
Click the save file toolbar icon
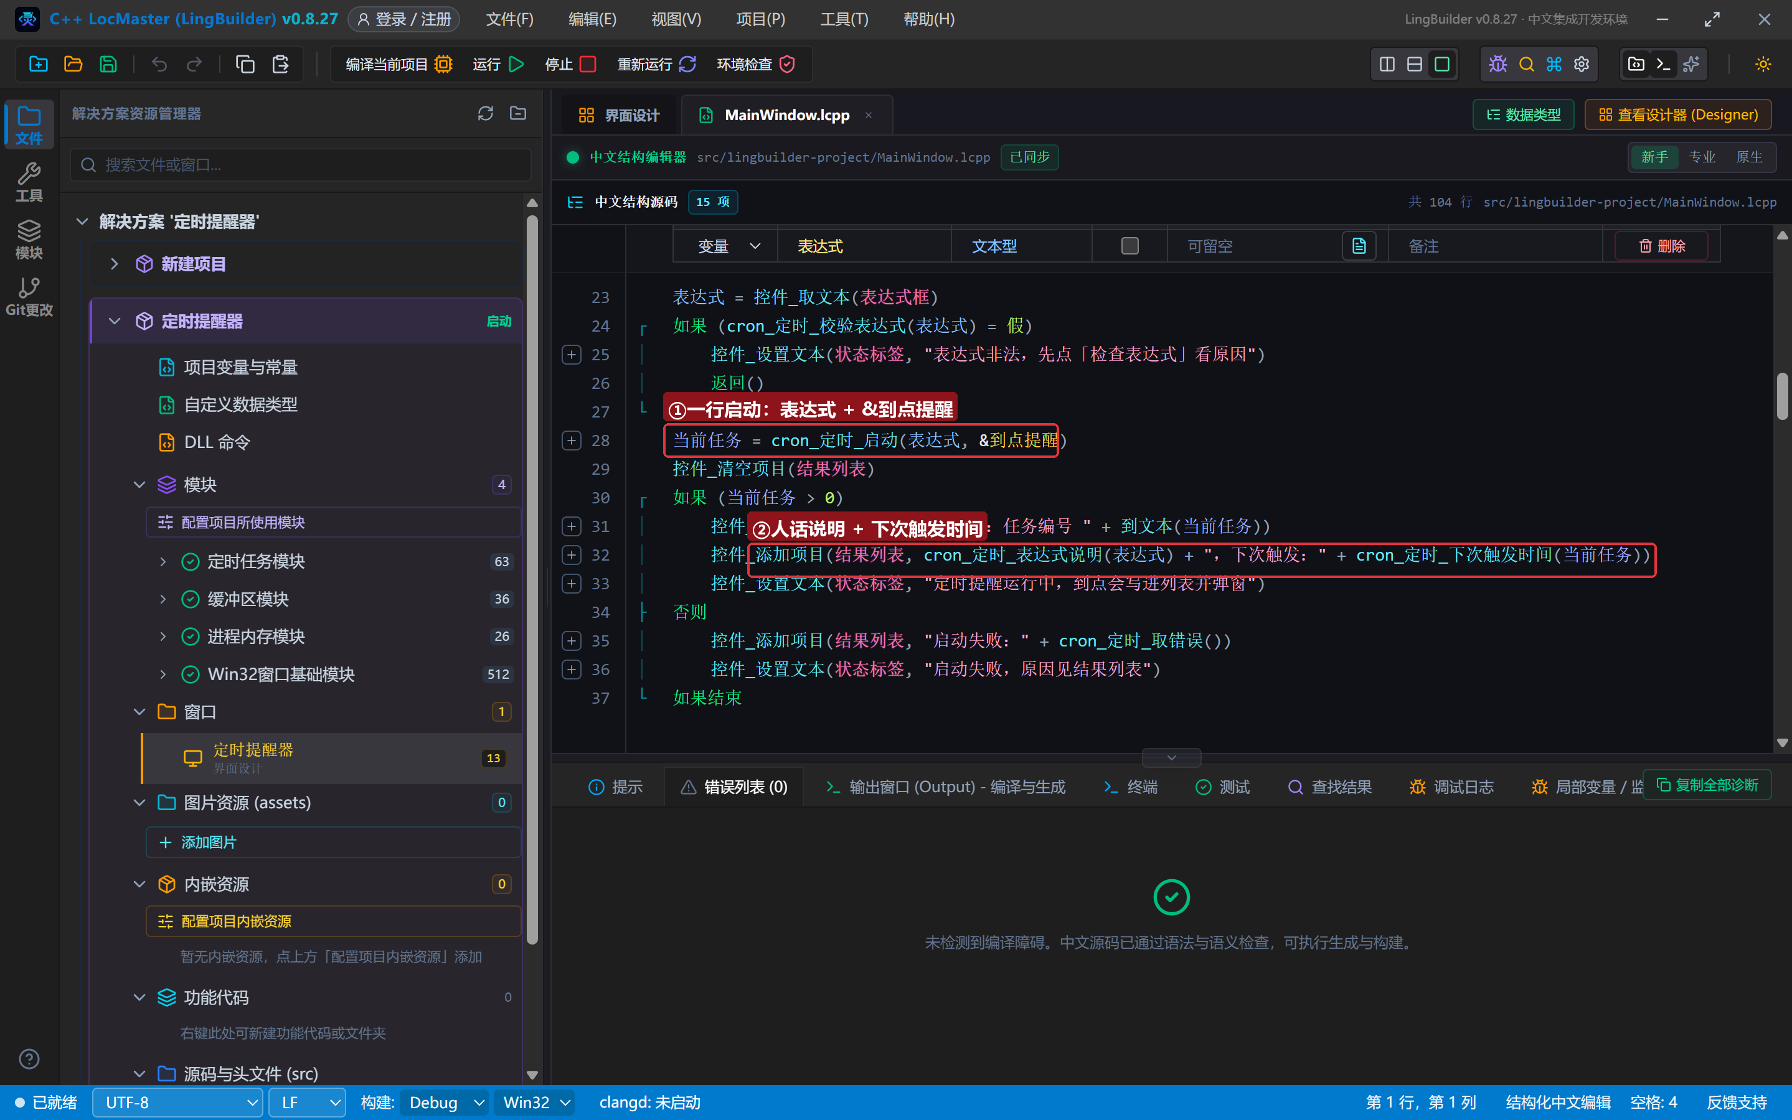tap(108, 65)
